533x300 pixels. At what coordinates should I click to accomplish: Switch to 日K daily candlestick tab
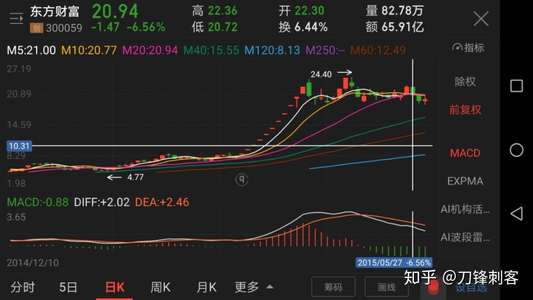[114, 287]
